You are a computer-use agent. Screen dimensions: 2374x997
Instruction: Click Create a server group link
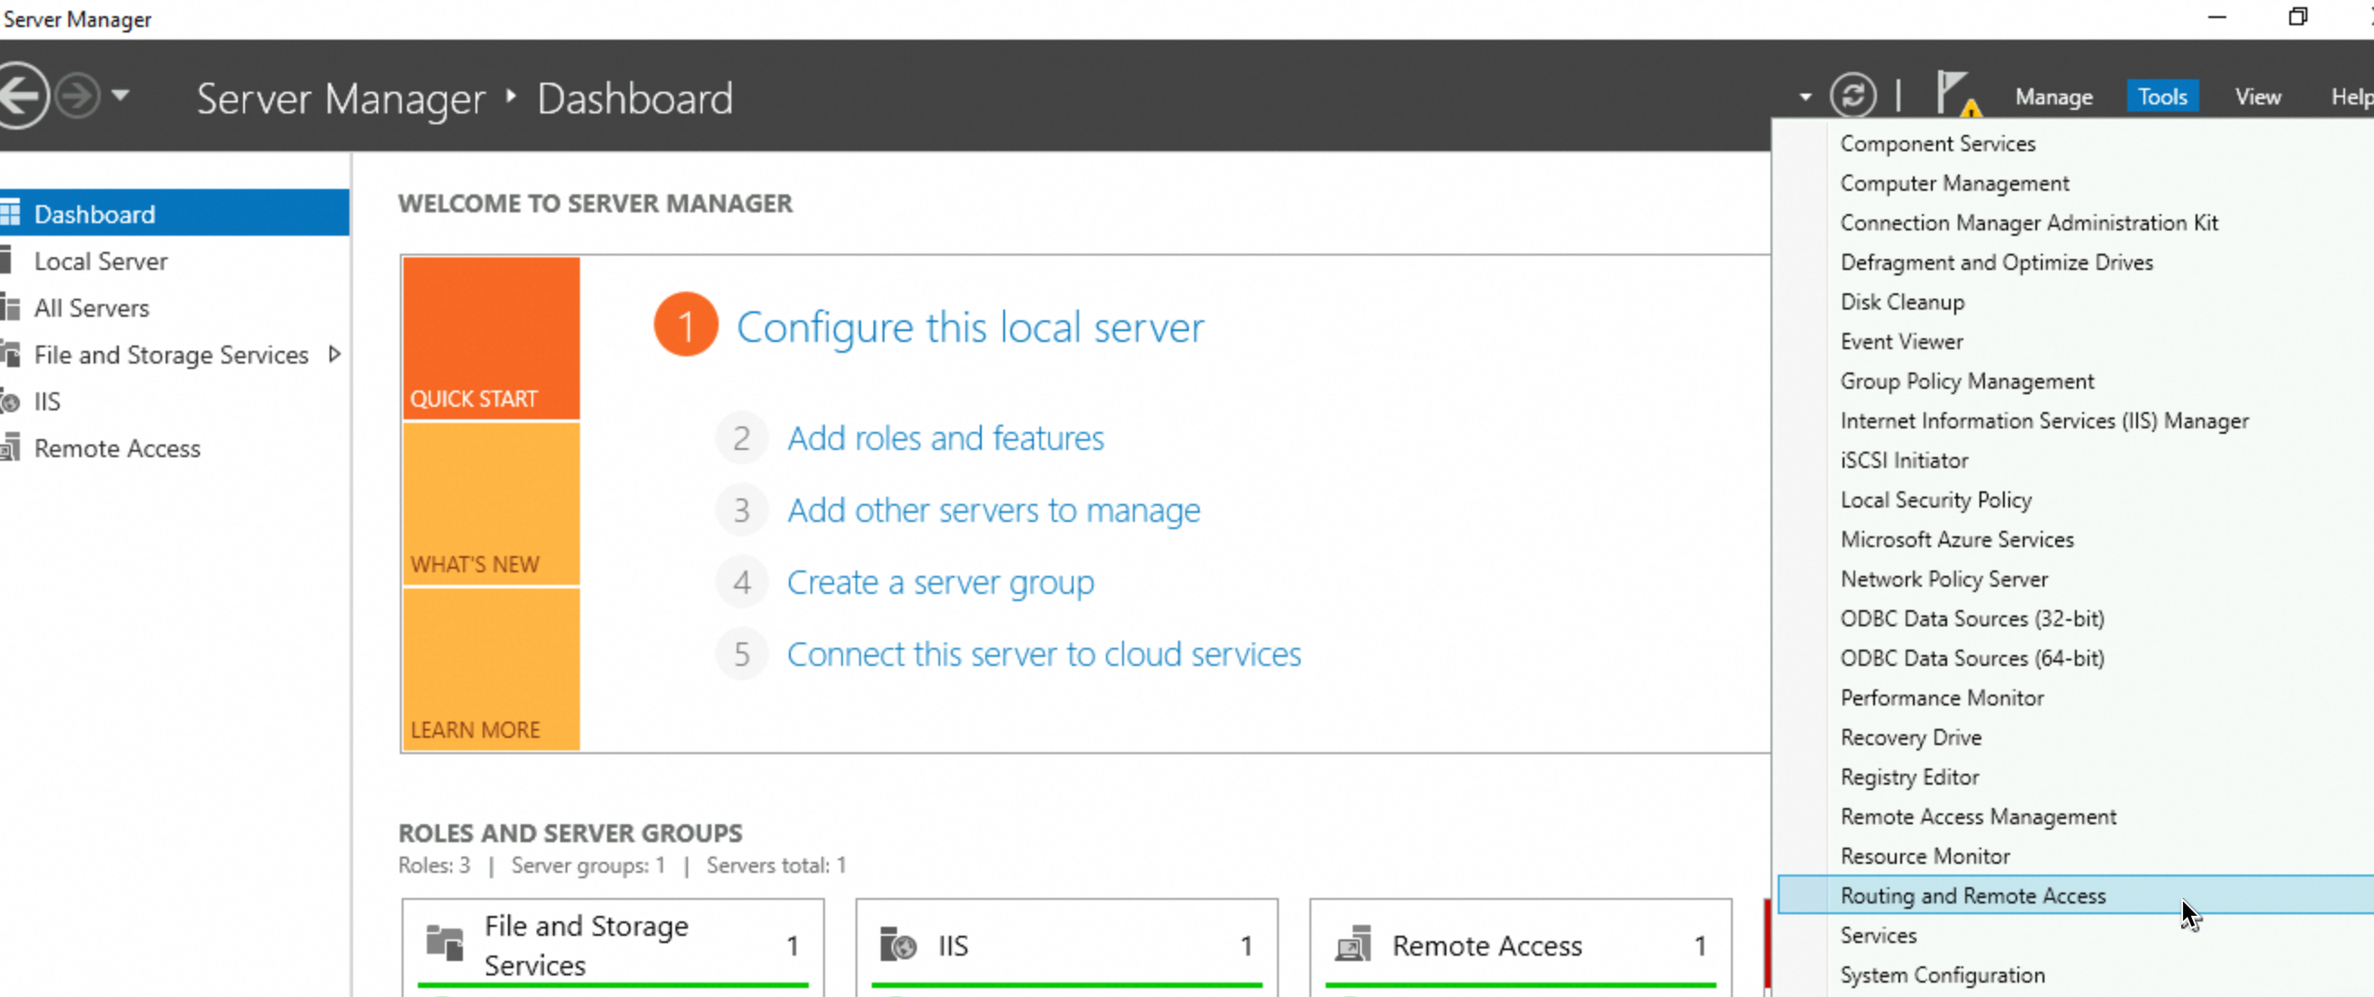[940, 583]
